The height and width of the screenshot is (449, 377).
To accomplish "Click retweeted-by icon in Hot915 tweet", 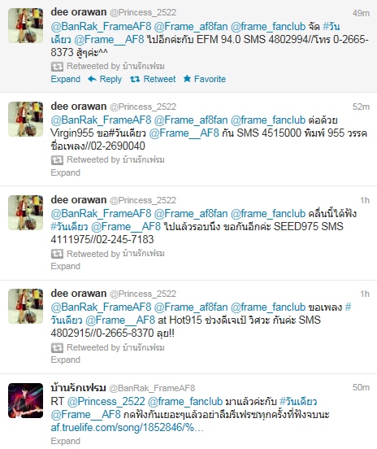I will [57, 347].
